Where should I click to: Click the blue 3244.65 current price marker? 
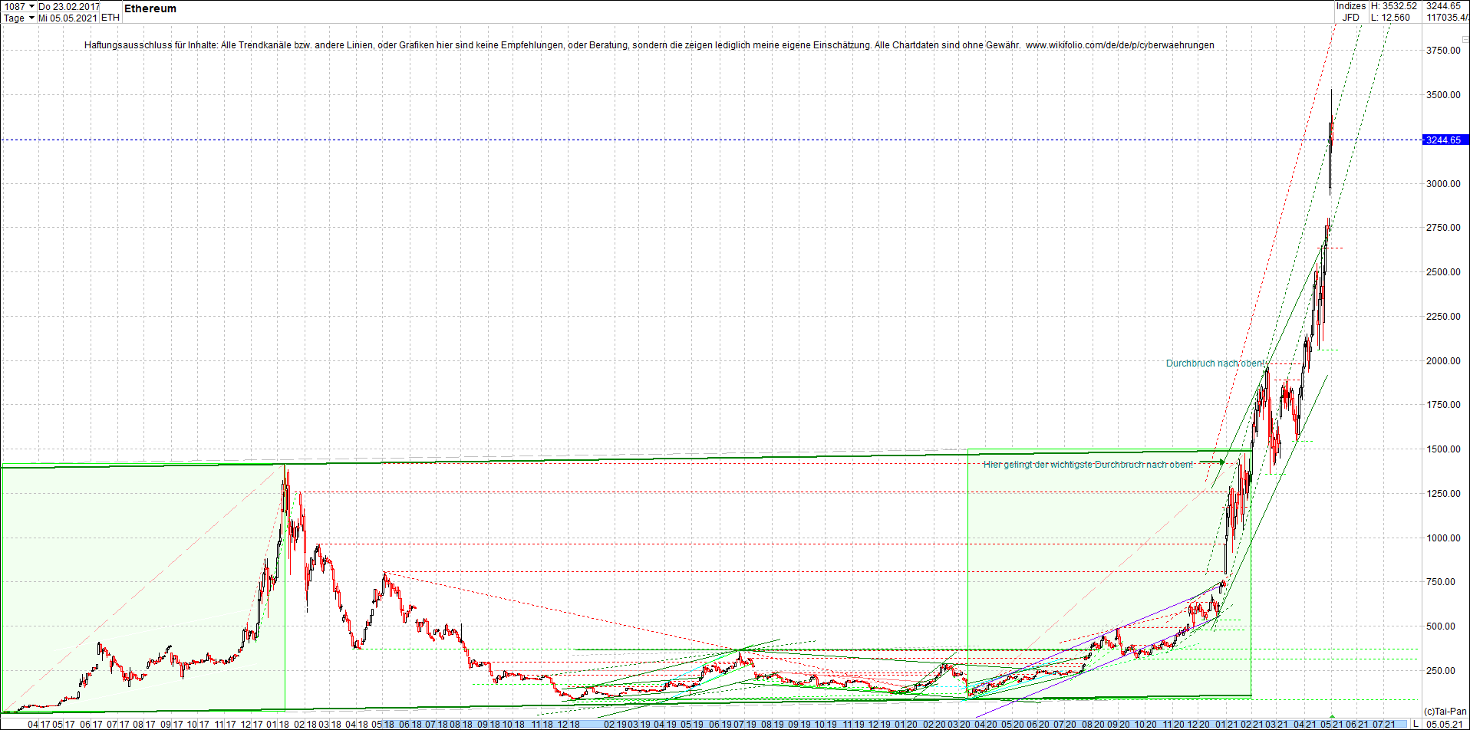point(1445,140)
